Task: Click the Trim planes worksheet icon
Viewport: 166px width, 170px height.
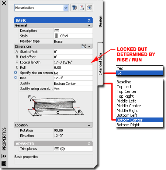Action: [57, 149]
